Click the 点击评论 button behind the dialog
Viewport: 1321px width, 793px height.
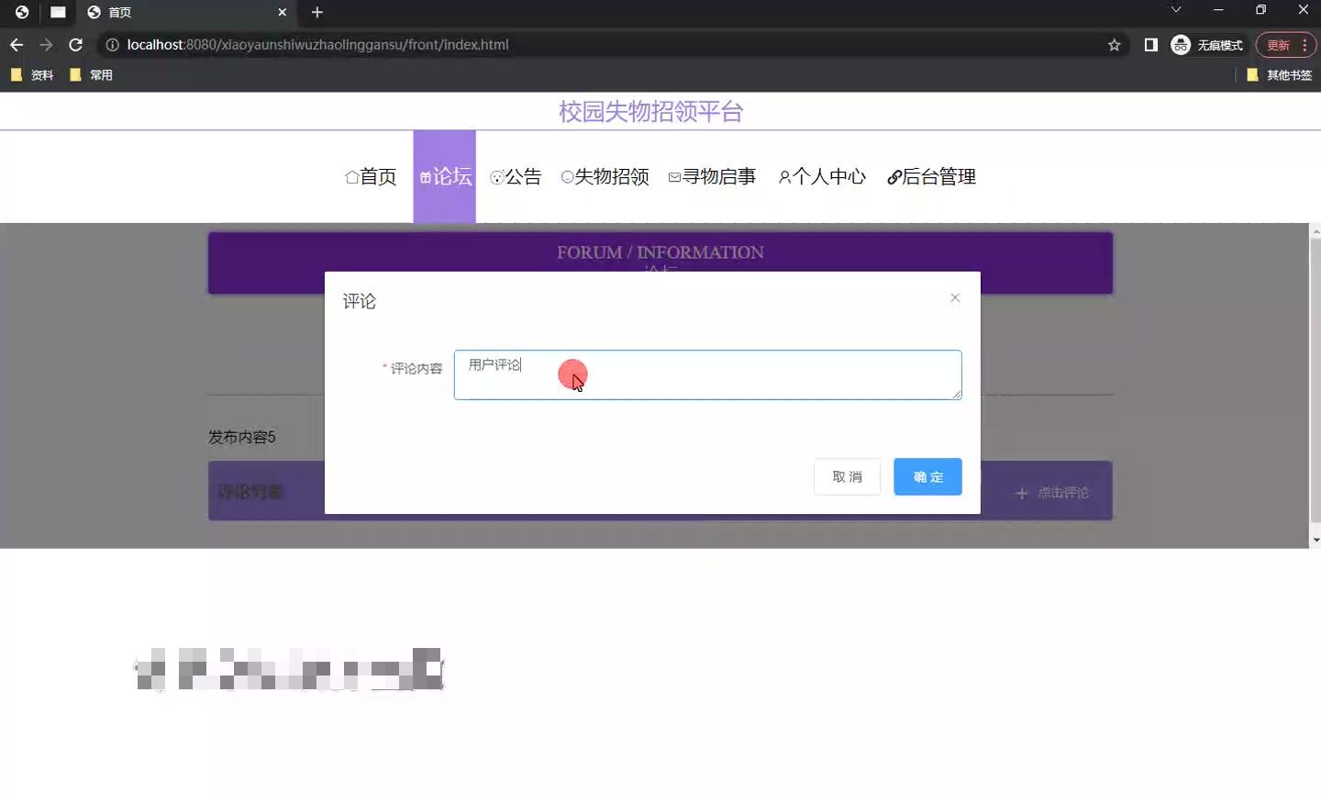(x=1052, y=493)
